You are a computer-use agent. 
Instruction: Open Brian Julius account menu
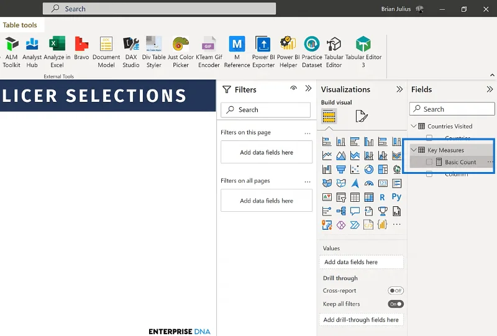point(402,9)
